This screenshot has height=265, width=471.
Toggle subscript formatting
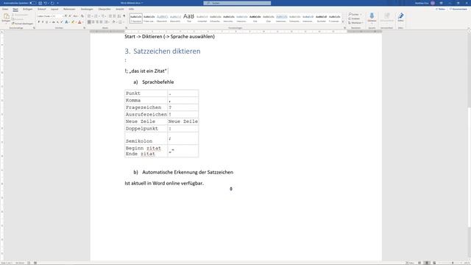click(x=57, y=22)
